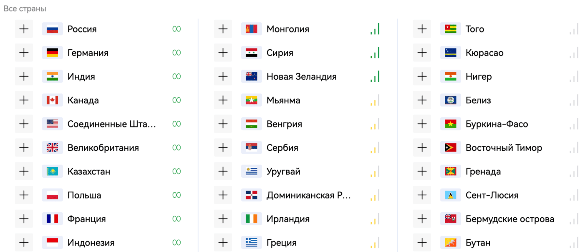This screenshot has width=588, height=252.
Task: Click the plus next to Бермудские острова
Action: pos(422,219)
